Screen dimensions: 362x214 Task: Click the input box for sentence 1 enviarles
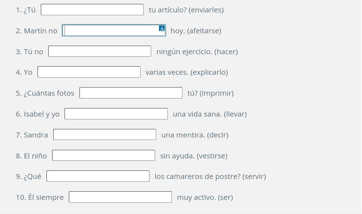pos(92,10)
